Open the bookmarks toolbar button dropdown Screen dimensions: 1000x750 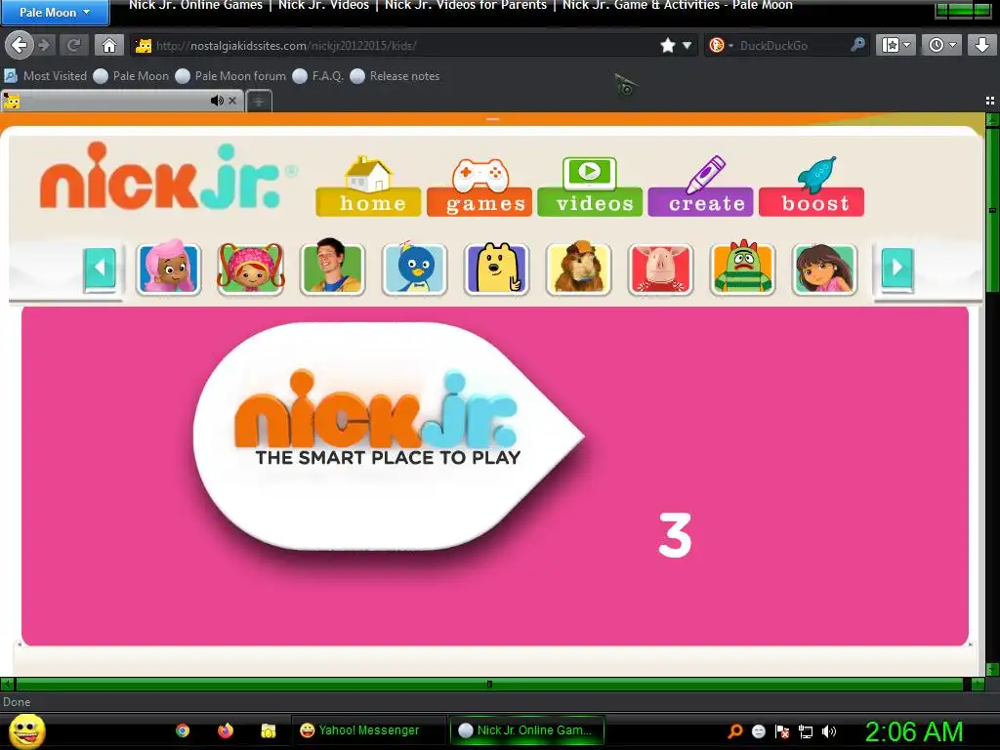[896, 45]
